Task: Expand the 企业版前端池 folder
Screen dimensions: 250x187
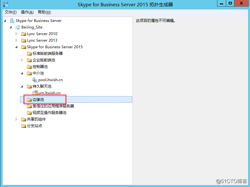Action: pos(22,60)
